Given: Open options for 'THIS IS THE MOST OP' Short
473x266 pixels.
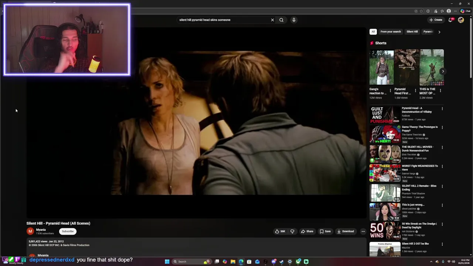Looking at the screenshot, I should [440, 91].
